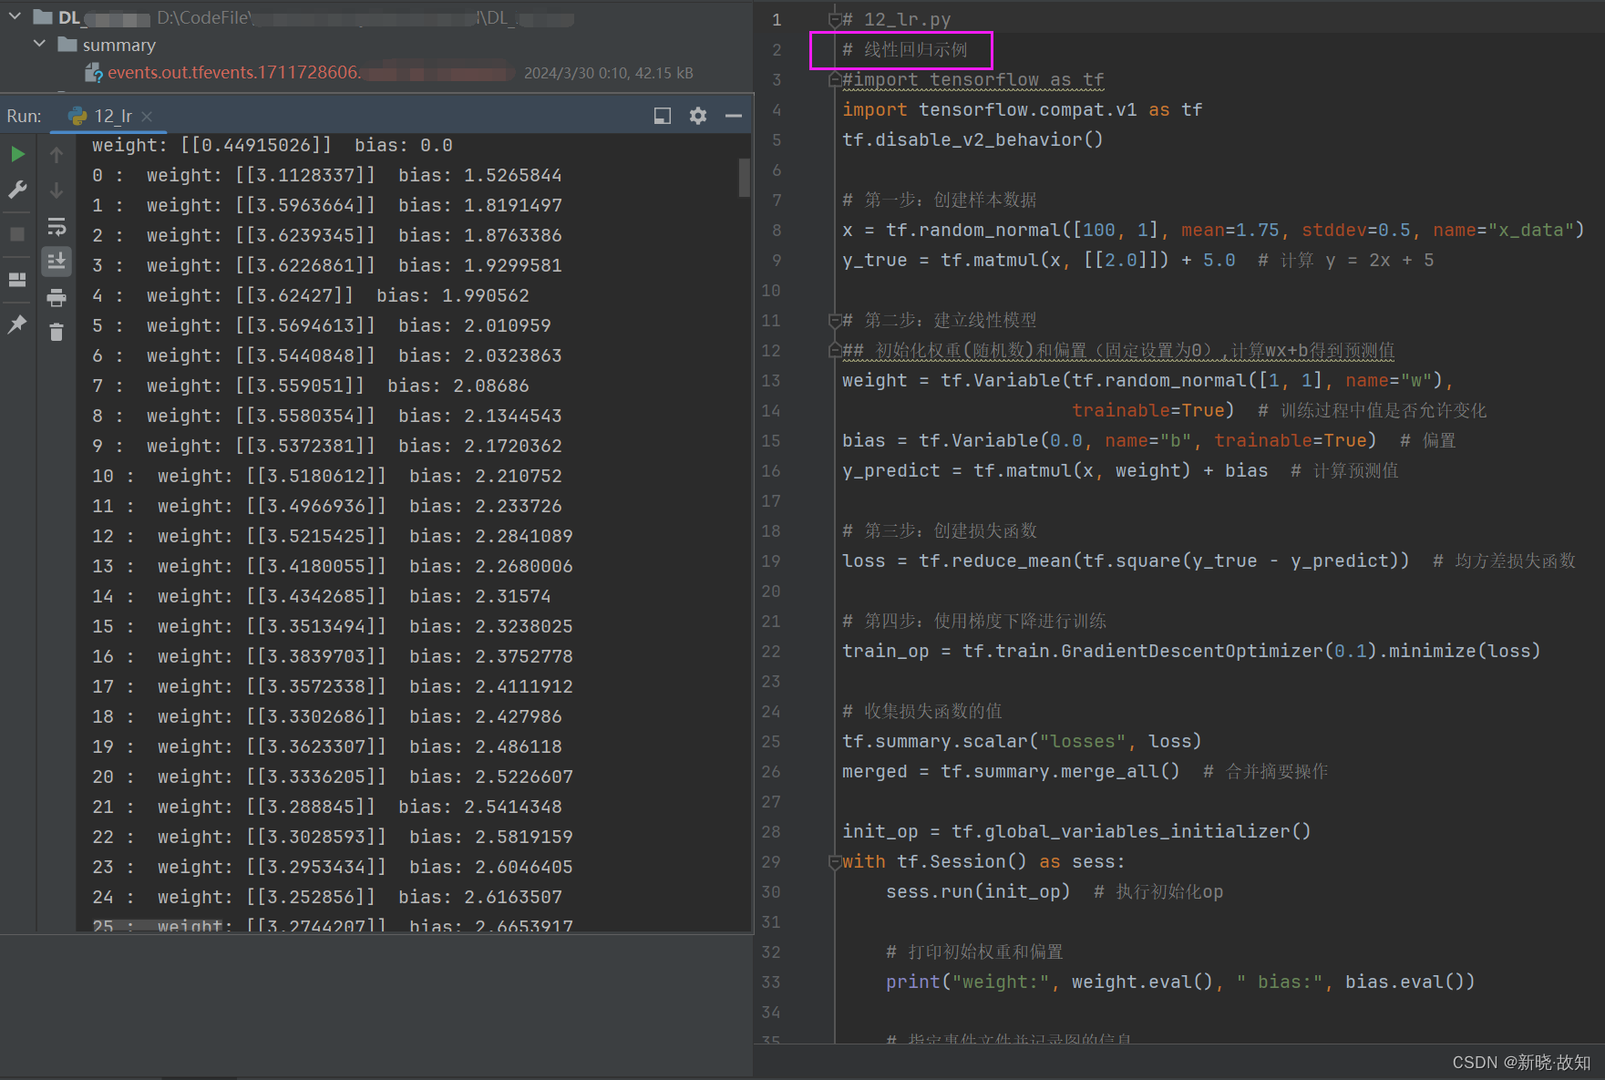
Task: Fold marker at line 3 import comment
Action: tap(834, 80)
